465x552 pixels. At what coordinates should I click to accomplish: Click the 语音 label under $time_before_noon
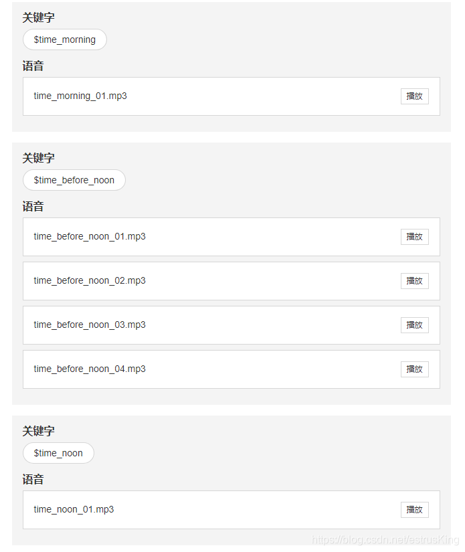(x=33, y=206)
